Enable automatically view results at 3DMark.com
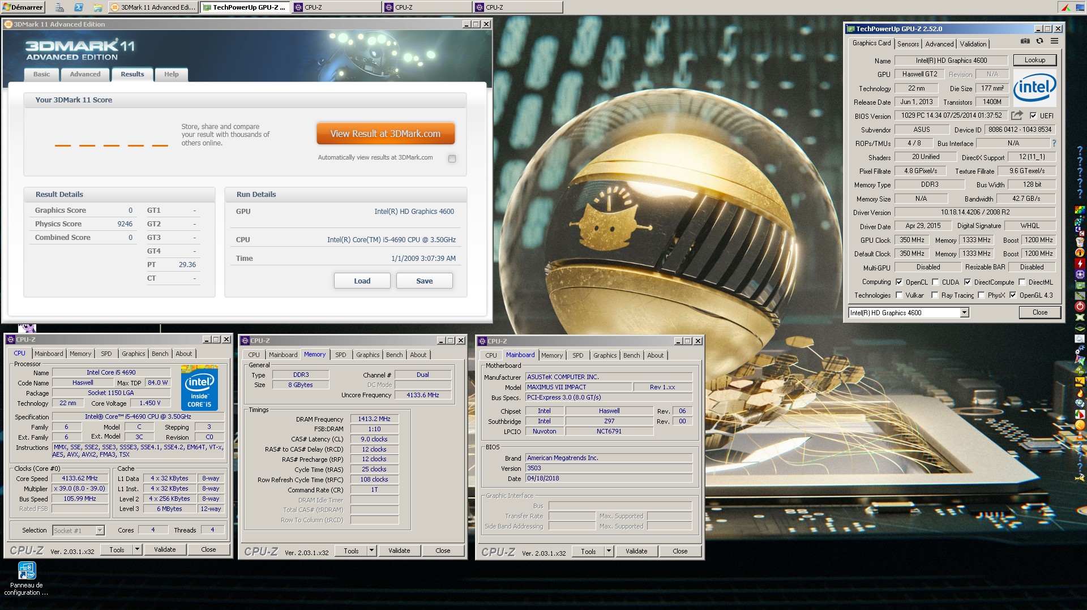Screen dimensions: 1087x610 coord(452,158)
